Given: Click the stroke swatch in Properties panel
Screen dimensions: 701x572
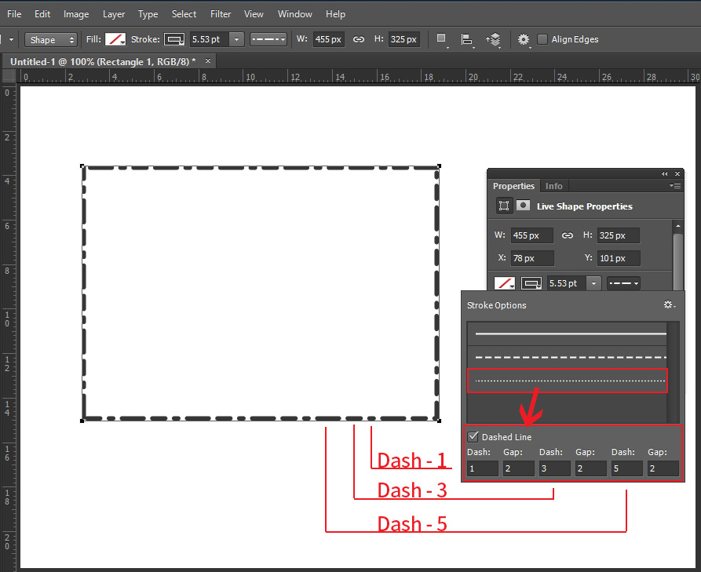Looking at the screenshot, I should (x=531, y=283).
